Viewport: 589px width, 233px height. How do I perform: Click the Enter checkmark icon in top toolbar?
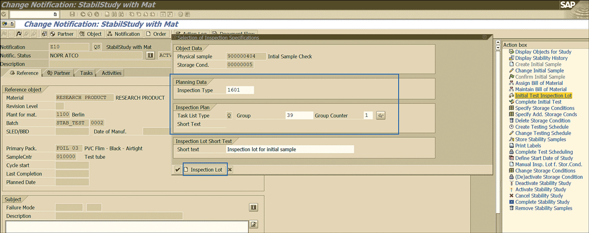point(3,14)
